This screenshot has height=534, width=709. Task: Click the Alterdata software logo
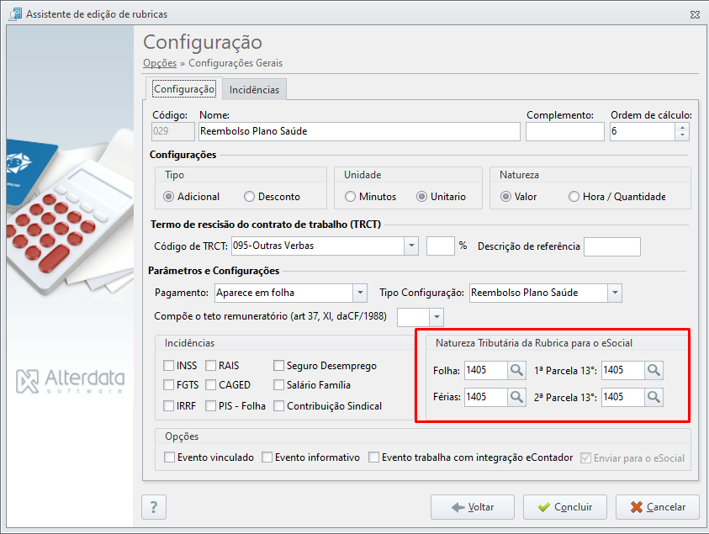pos(71,381)
